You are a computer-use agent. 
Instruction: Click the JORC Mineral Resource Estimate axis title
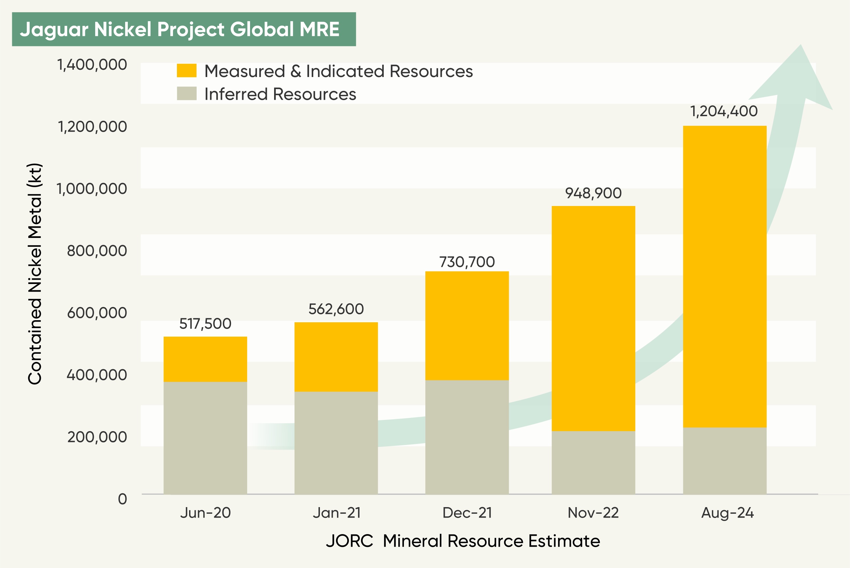coord(463,541)
